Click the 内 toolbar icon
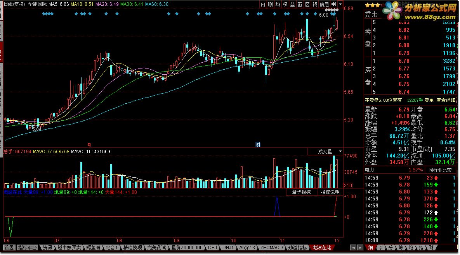 263,4
